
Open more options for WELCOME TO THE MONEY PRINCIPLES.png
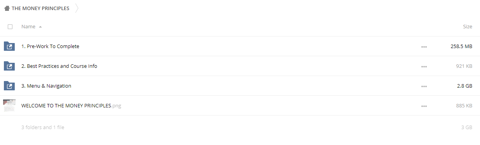424,106
